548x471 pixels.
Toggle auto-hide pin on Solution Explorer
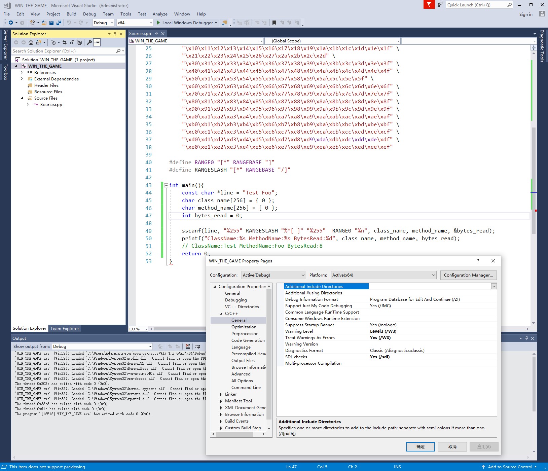pos(115,34)
